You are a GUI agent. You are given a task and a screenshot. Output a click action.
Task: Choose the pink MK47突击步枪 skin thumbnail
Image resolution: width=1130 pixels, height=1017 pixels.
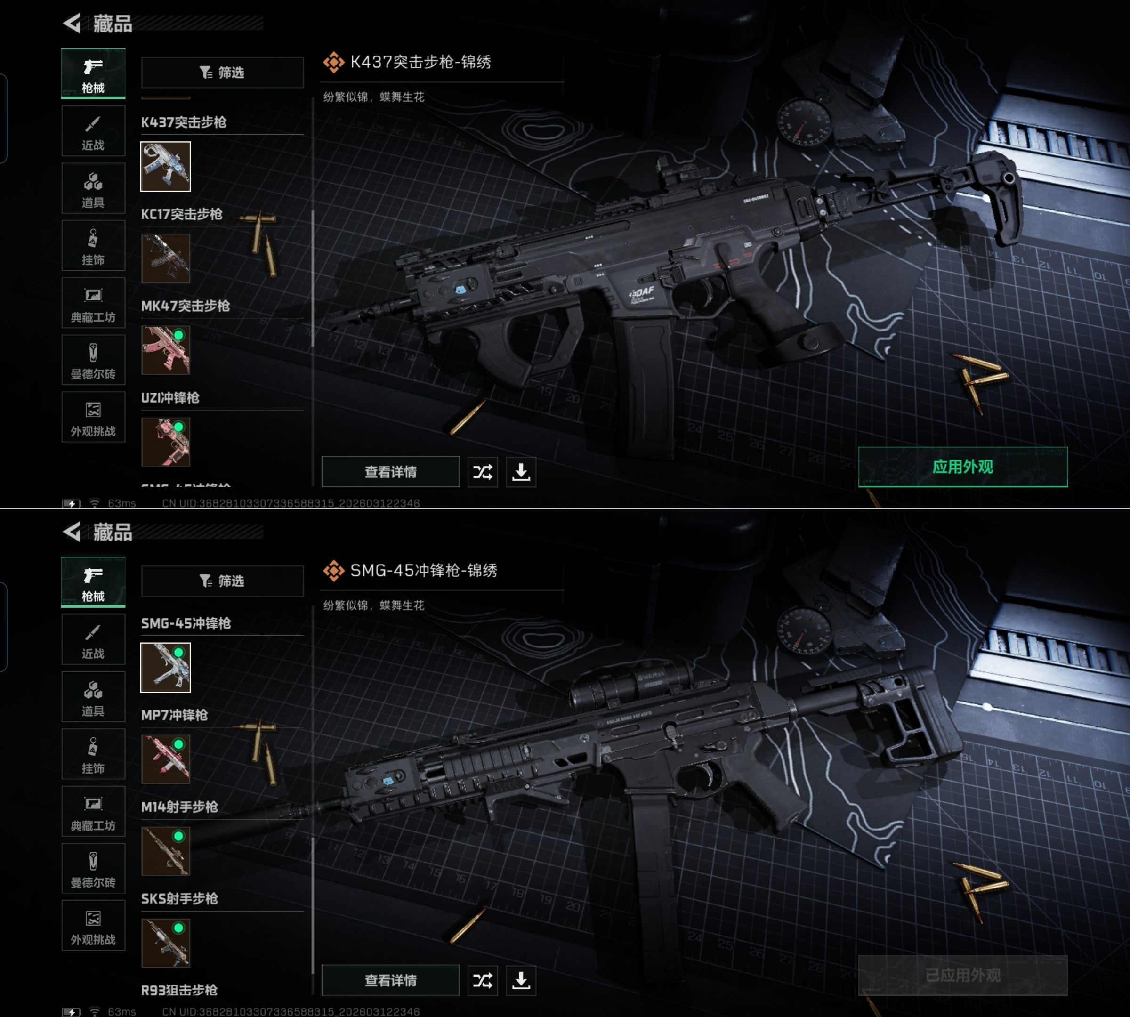(x=165, y=350)
